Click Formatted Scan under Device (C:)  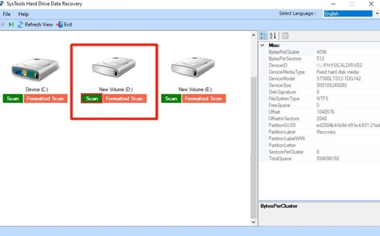46,99
